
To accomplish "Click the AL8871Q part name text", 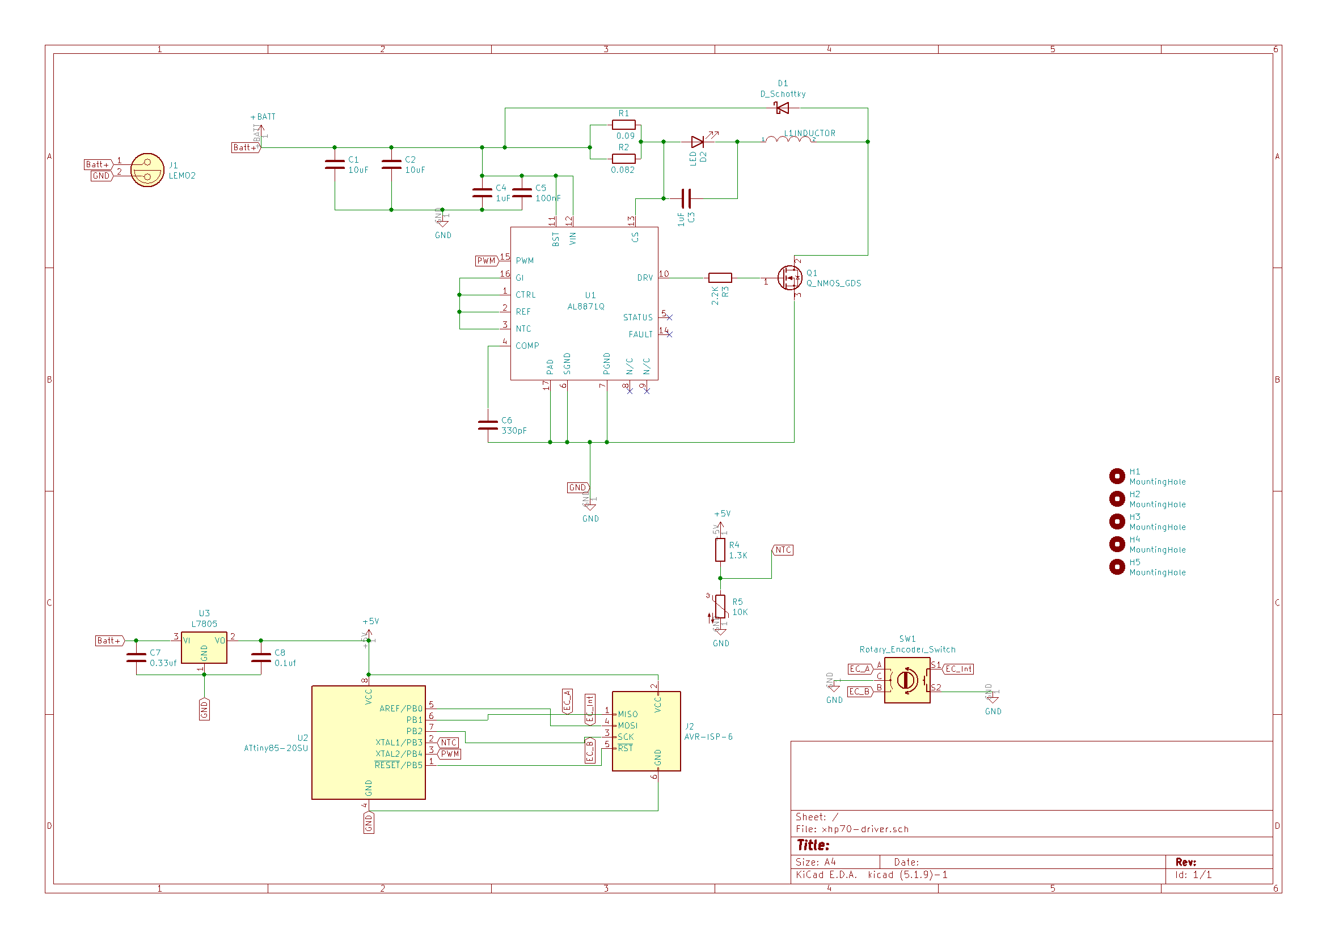I will coord(586,307).
